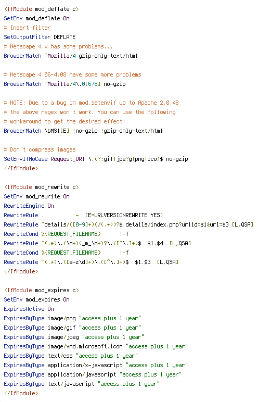Screen dimensions: 258x402
Task: Click the '# Don't compress images' comment
Action: pos(40,150)
